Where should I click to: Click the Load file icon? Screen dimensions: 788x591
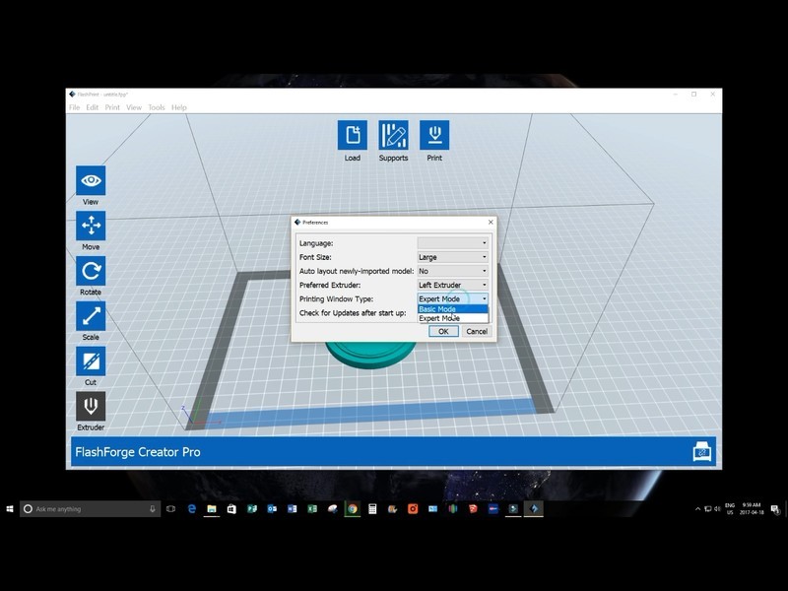point(352,136)
